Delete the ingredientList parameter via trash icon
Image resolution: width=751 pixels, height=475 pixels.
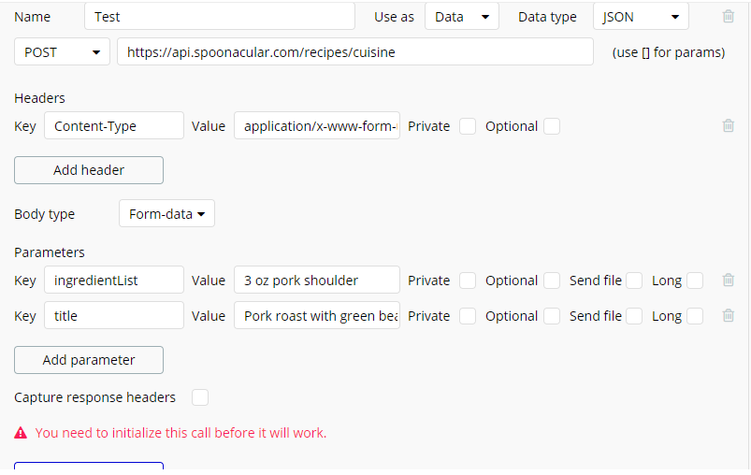coord(729,281)
